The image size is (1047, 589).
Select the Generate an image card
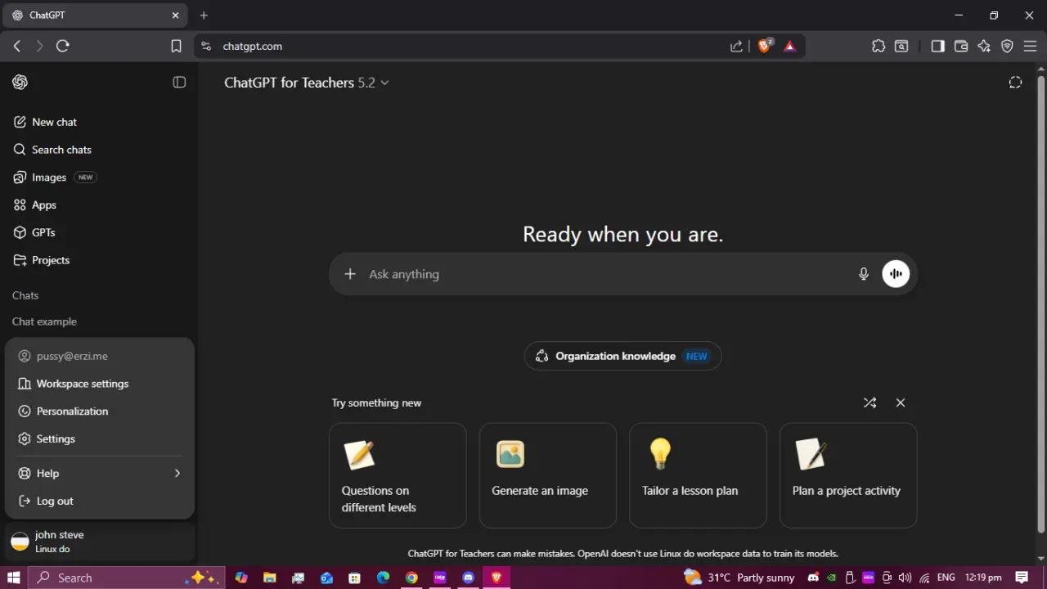click(548, 475)
